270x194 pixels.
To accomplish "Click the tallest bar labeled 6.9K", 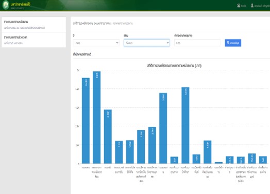I will 96,118.
